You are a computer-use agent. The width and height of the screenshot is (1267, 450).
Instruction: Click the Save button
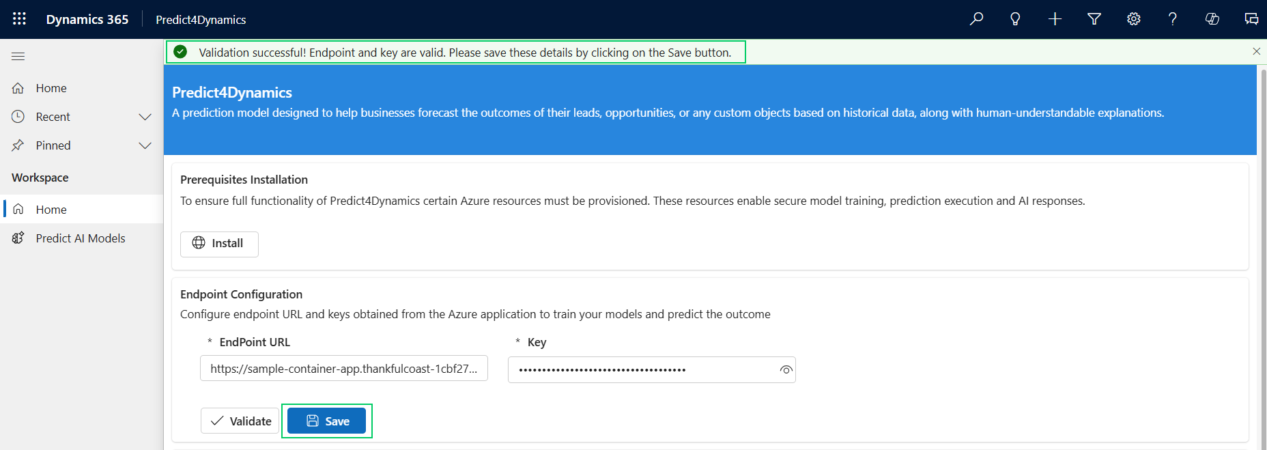point(327,421)
